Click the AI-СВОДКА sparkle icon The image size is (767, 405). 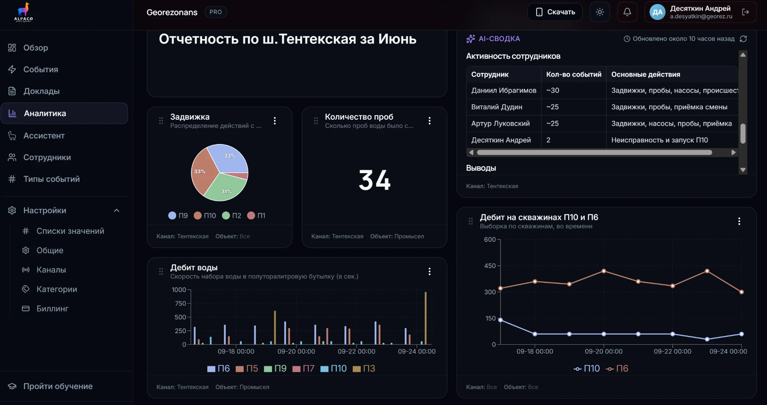471,39
